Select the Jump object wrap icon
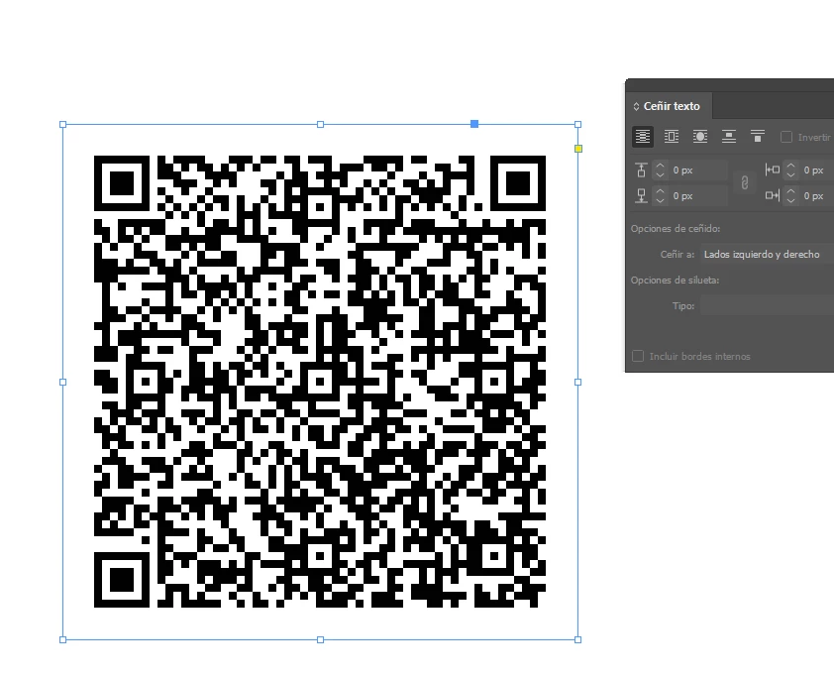 [x=729, y=137]
